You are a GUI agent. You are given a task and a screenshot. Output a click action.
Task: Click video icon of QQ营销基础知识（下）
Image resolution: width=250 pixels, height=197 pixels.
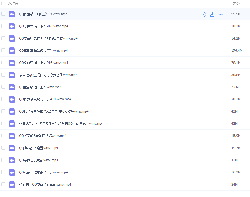coord(12,51)
